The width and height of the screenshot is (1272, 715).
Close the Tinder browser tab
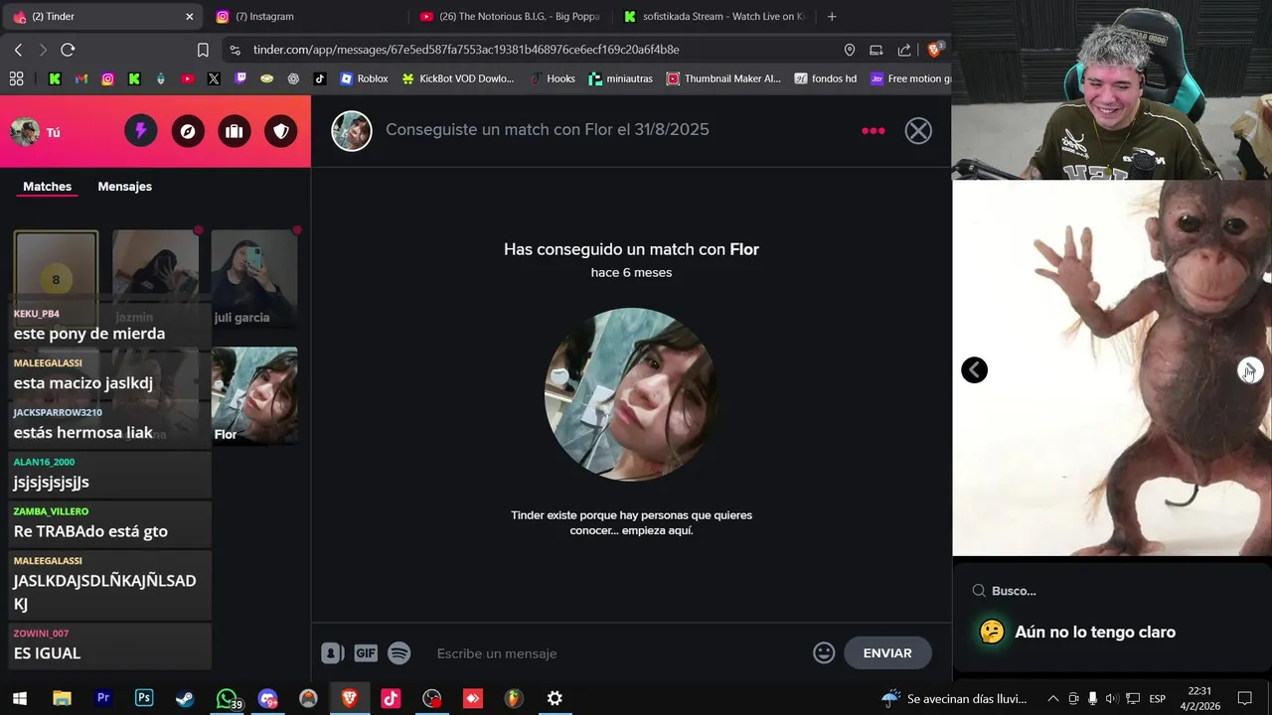pos(190,16)
